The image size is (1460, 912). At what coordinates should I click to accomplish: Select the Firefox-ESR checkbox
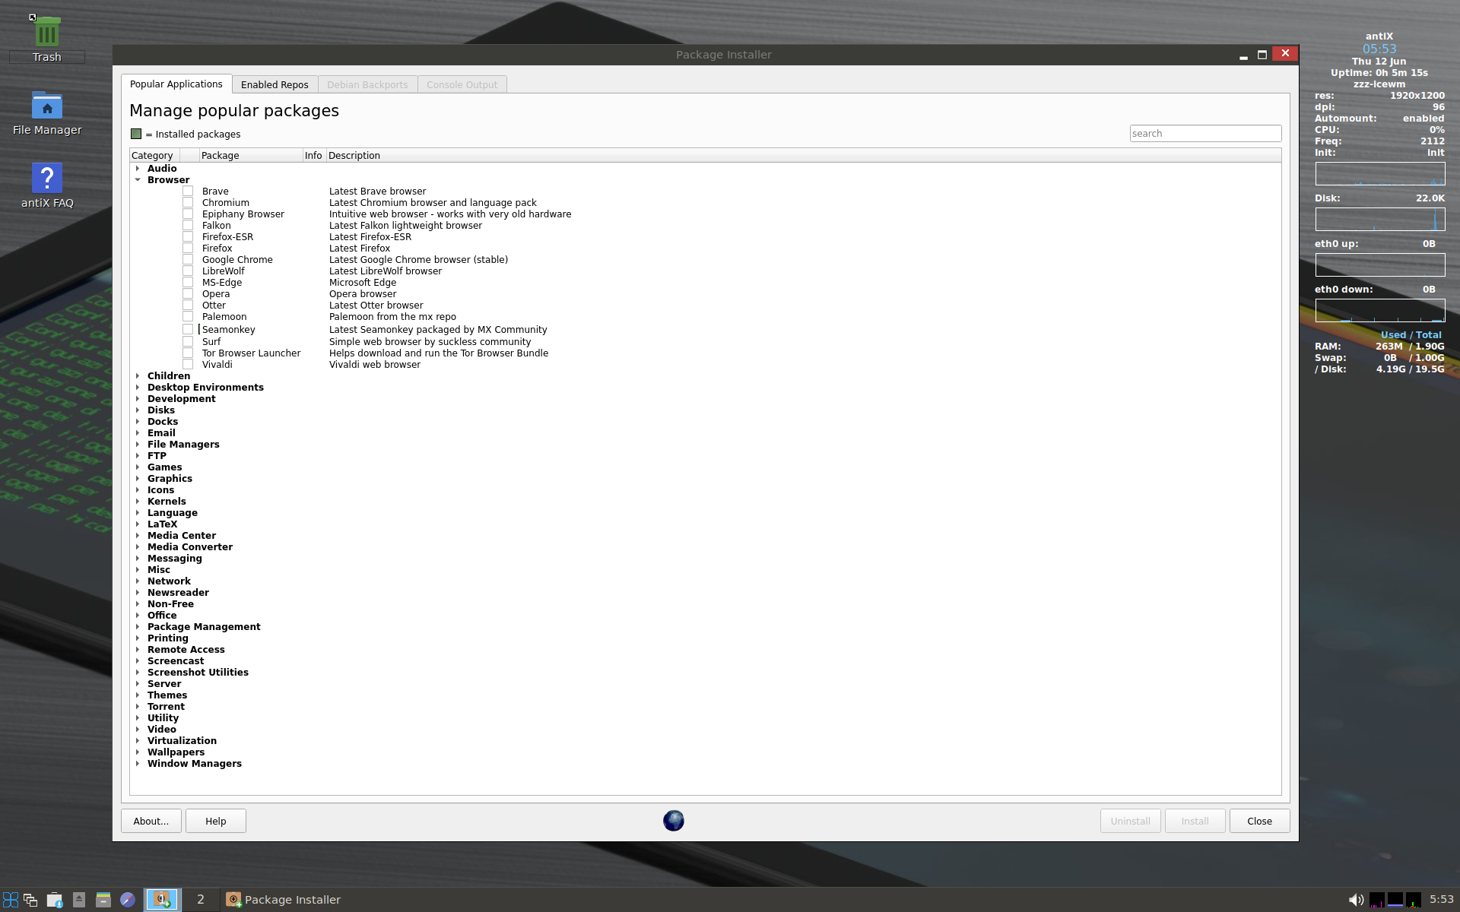tap(188, 237)
